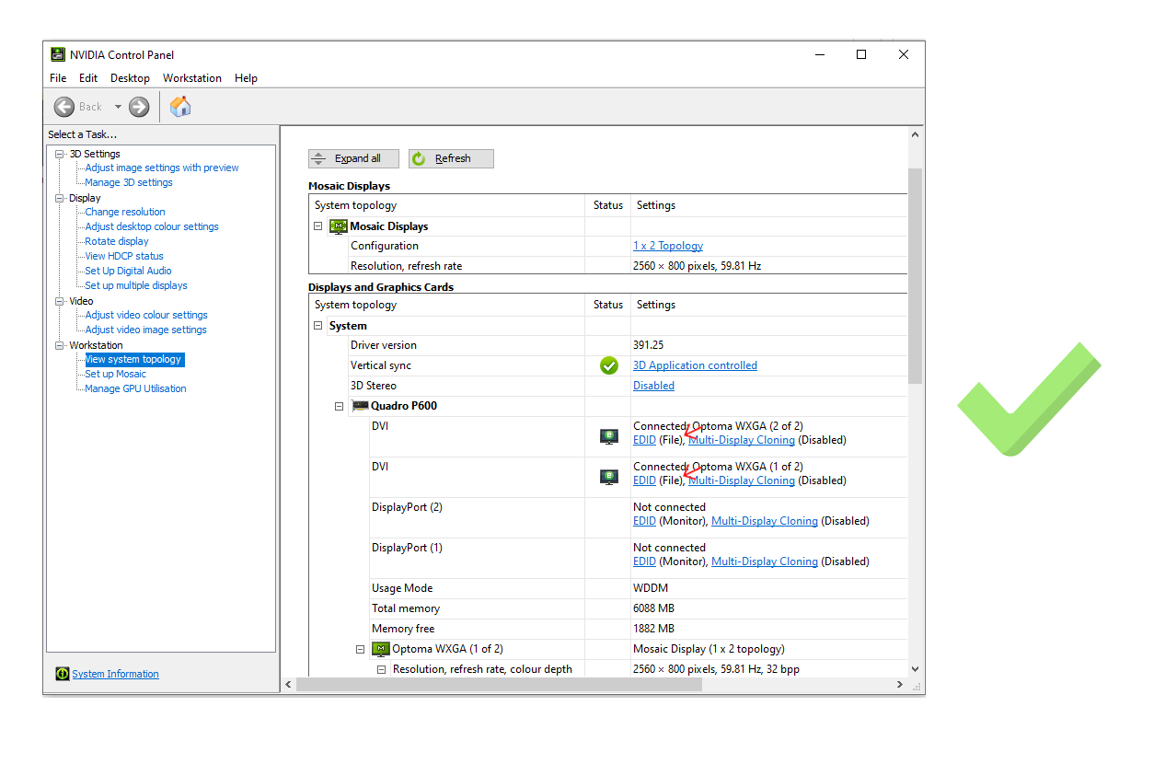The height and width of the screenshot is (764, 1165).
Task: Click the Quadro P600 graphics card icon
Action: (x=360, y=406)
